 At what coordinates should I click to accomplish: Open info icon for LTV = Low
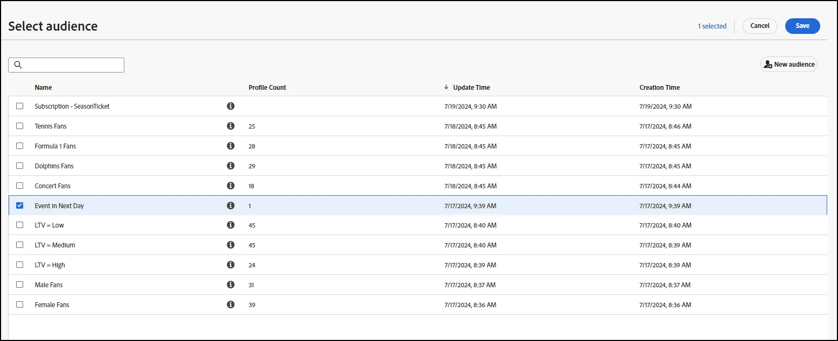(231, 225)
